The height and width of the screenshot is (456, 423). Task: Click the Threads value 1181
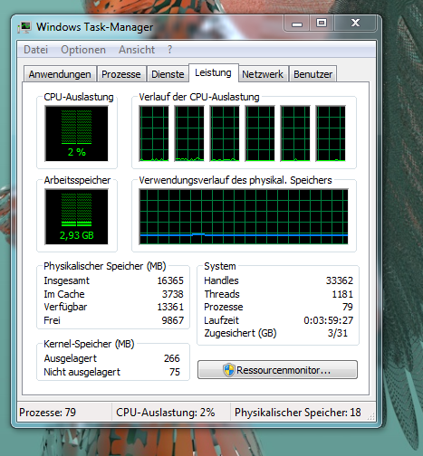point(342,294)
